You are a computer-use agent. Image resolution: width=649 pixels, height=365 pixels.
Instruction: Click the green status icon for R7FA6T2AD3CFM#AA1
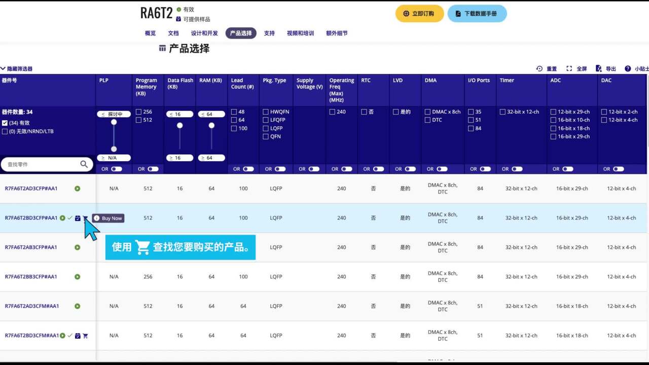78,306
